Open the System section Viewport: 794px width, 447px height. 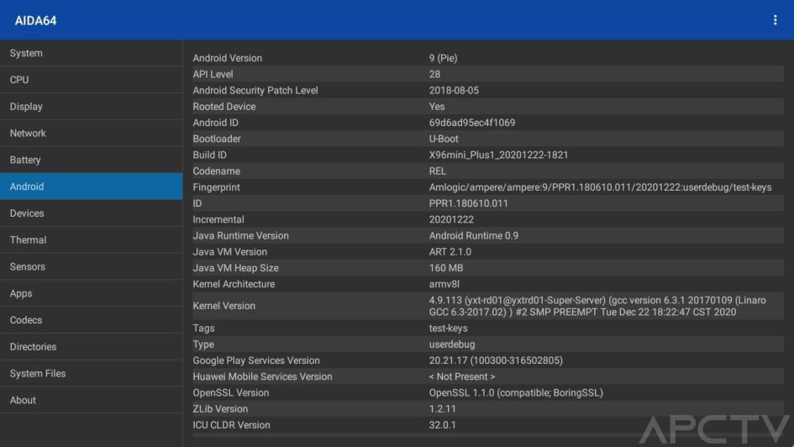(x=91, y=53)
